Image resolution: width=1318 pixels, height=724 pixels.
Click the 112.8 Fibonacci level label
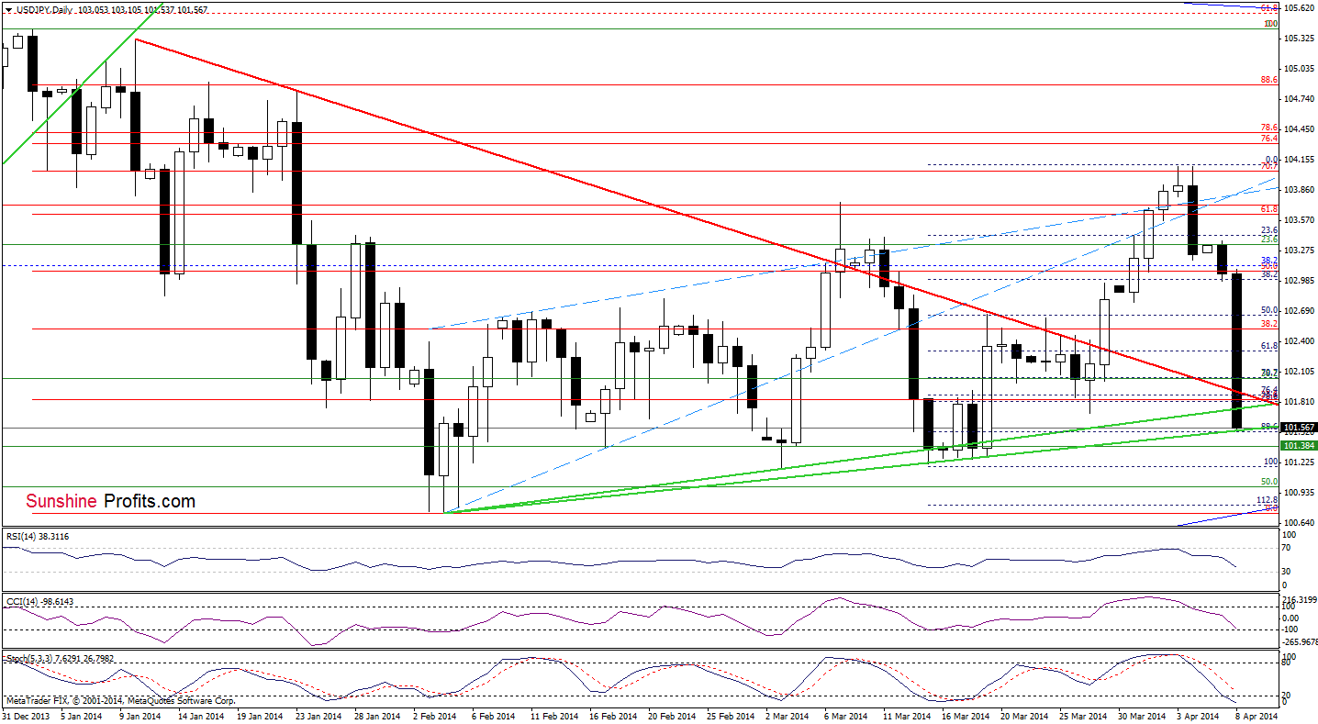click(1268, 500)
